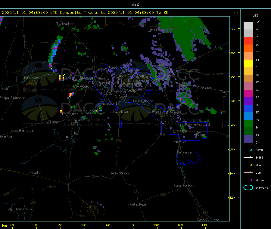Click the magenta eb+bip arrow in legend
This screenshot has height=229, width=271.
[248, 180]
